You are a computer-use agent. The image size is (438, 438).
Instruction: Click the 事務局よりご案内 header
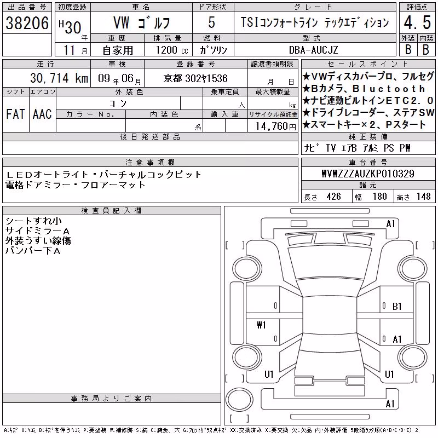click(x=111, y=399)
